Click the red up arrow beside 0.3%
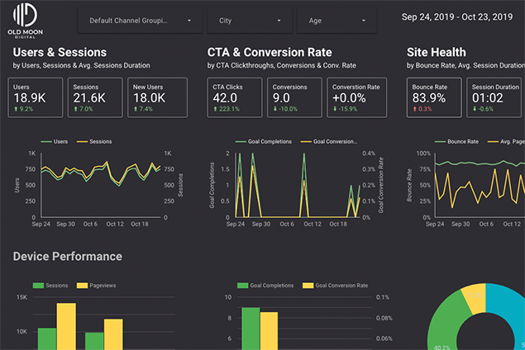Screen dimensions: 525x350 click(x=415, y=109)
